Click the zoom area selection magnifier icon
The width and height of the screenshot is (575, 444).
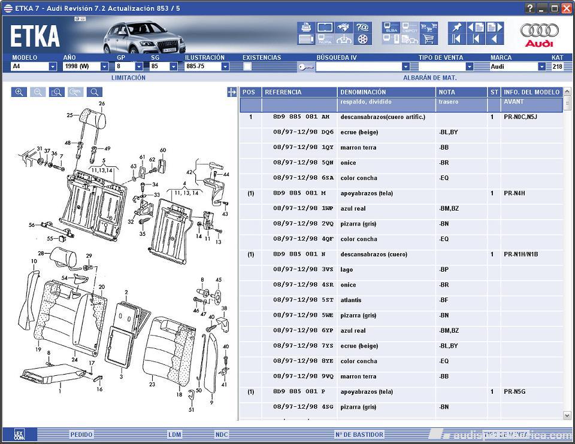pyautogui.click(x=56, y=92)
